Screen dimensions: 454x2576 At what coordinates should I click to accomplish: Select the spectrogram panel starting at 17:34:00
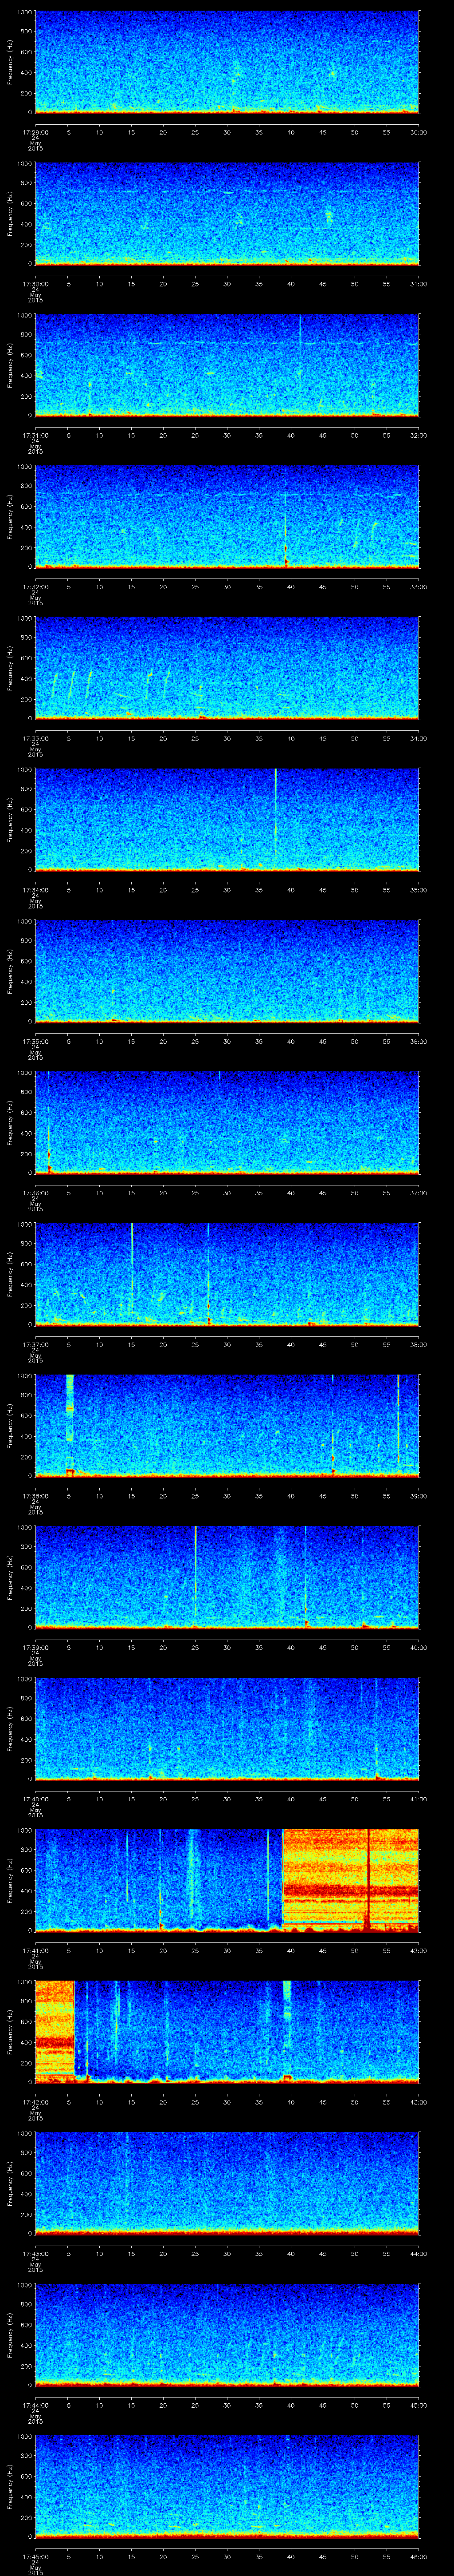point(227,820)
